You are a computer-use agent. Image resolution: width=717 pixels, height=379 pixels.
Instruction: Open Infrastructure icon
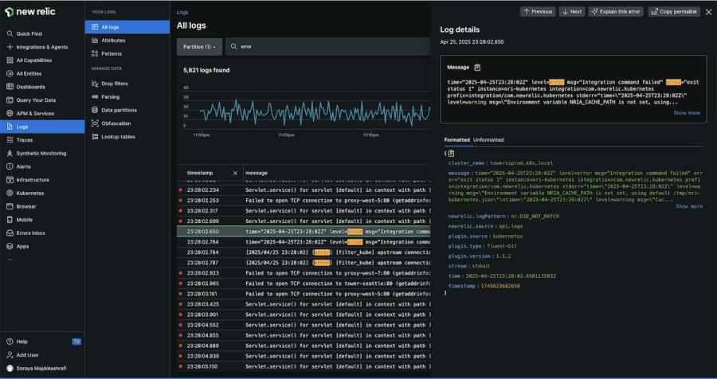[10, 180]
